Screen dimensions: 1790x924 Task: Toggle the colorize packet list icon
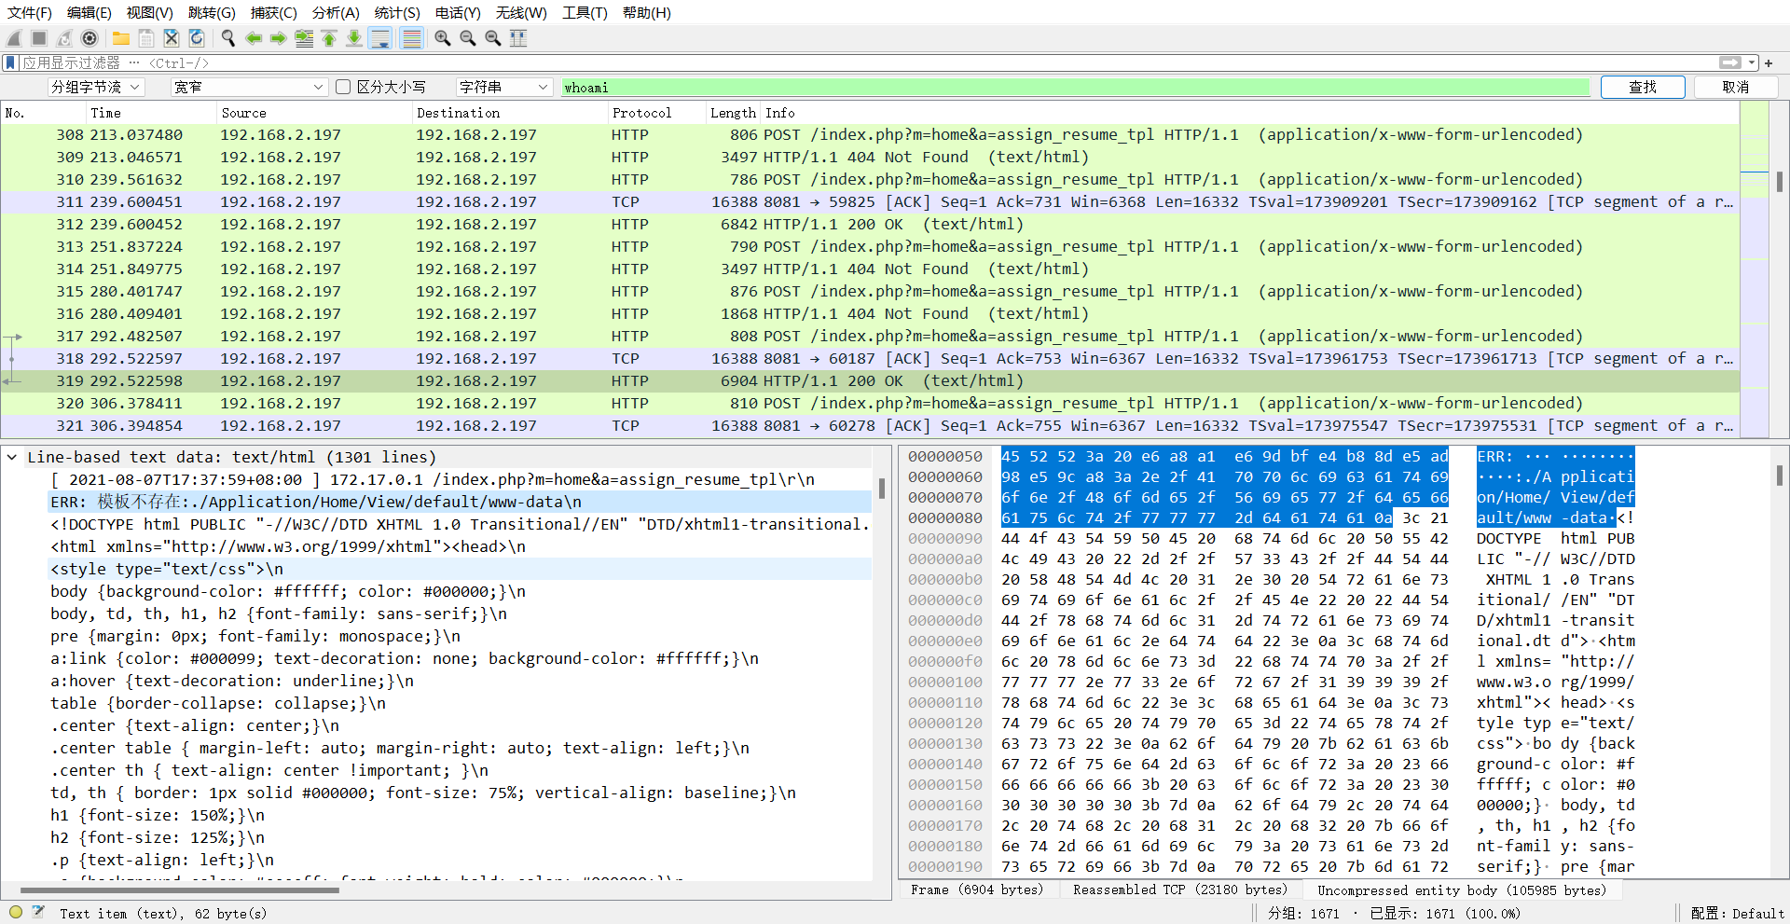[x=411, y=38]
